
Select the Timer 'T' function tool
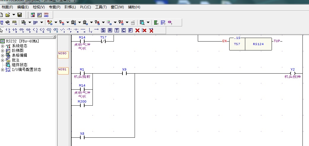coord(117,30)
